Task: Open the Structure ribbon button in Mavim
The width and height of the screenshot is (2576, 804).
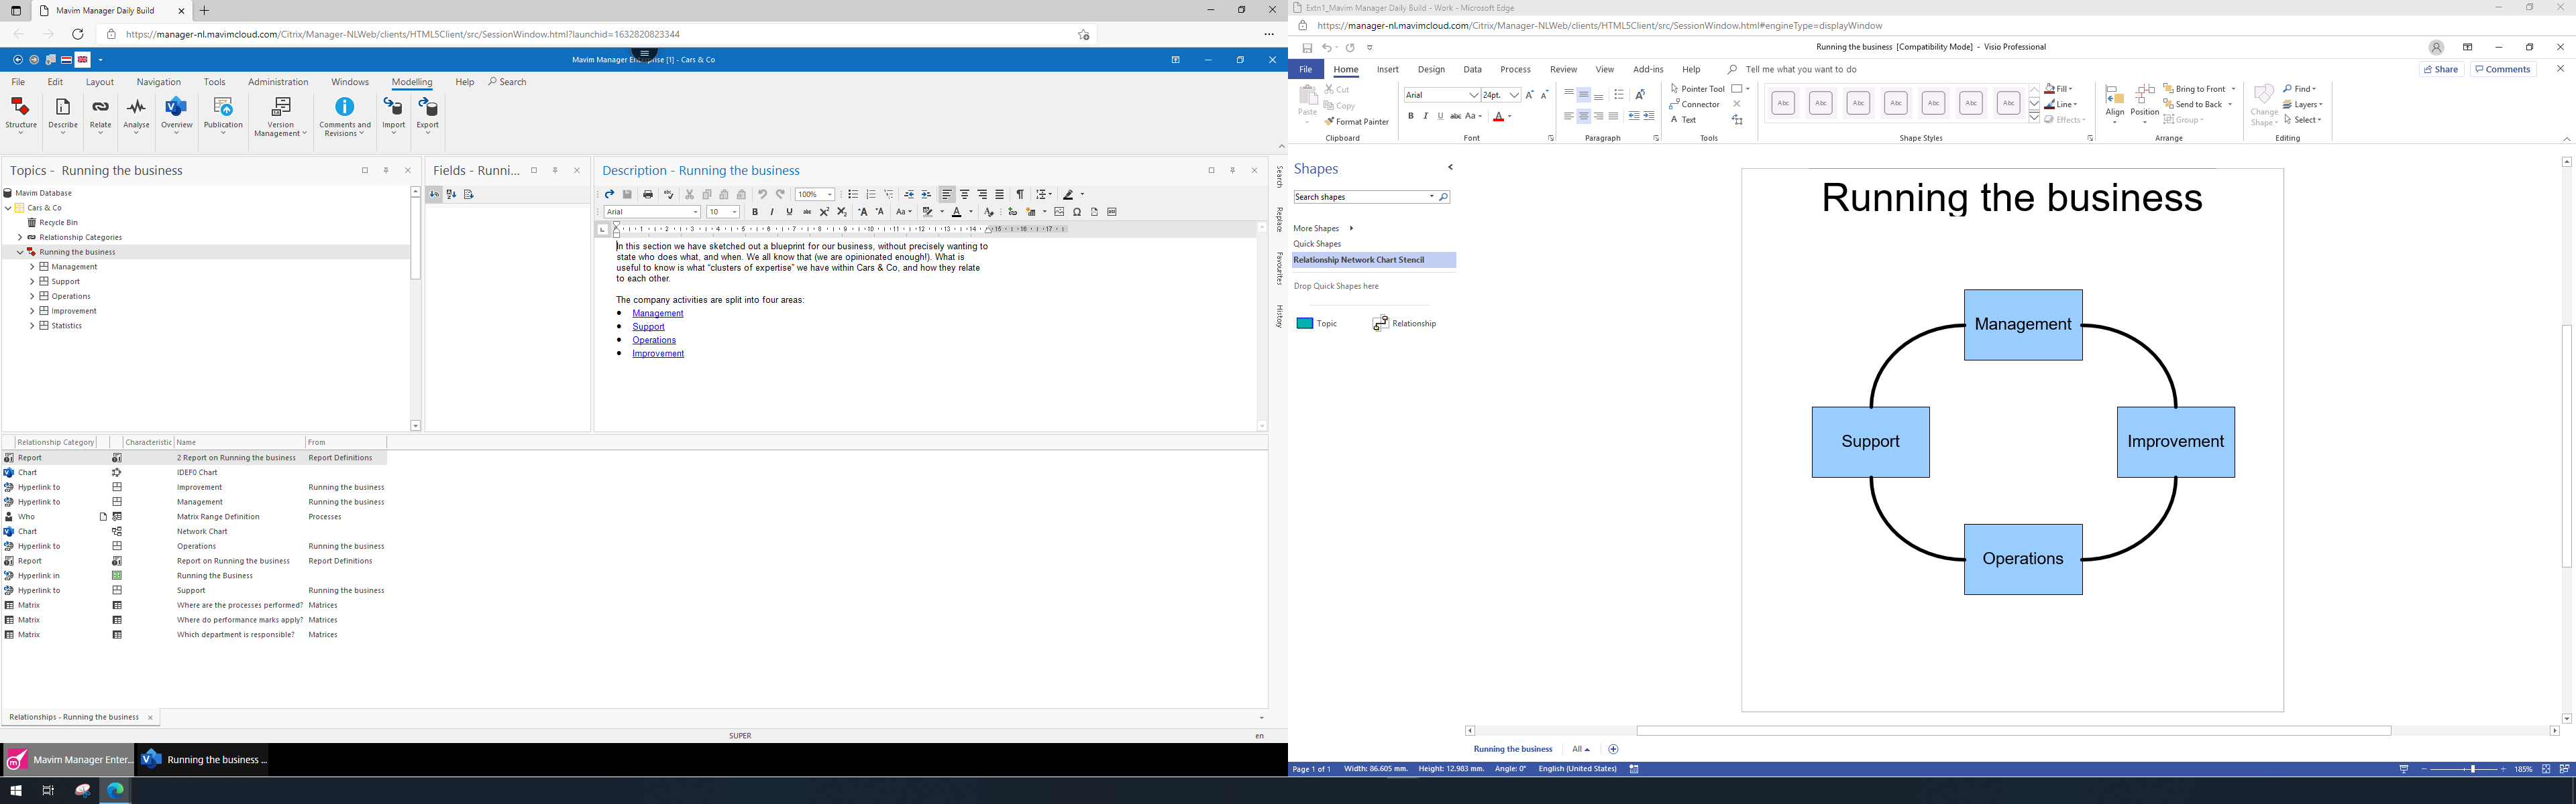Action: pos(21,115)
